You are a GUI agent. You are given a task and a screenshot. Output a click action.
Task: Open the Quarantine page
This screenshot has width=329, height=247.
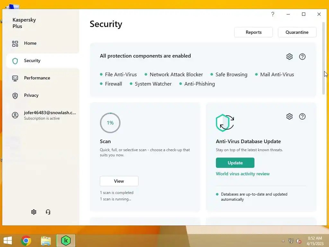click(x=297, y=32)
